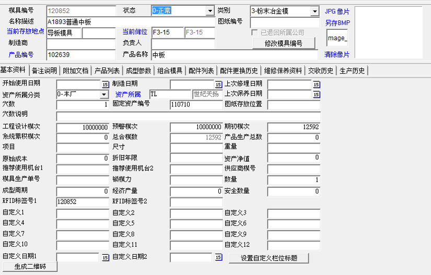Expand the 状态 dropdown

(x=209, y=11)
